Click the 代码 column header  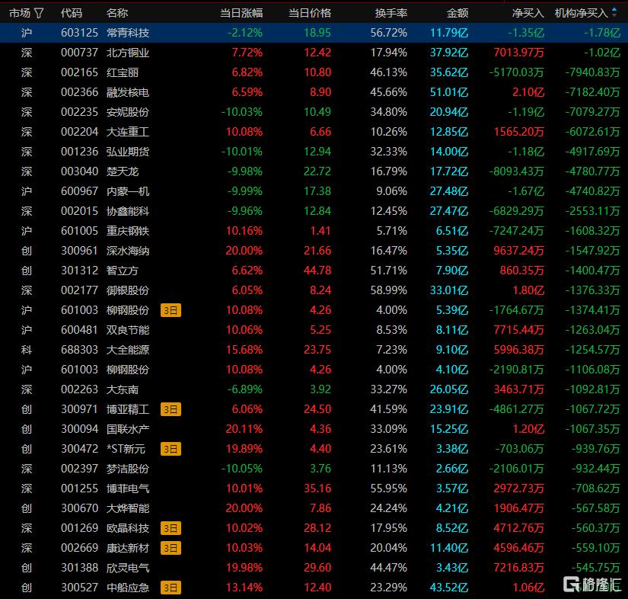72,13
